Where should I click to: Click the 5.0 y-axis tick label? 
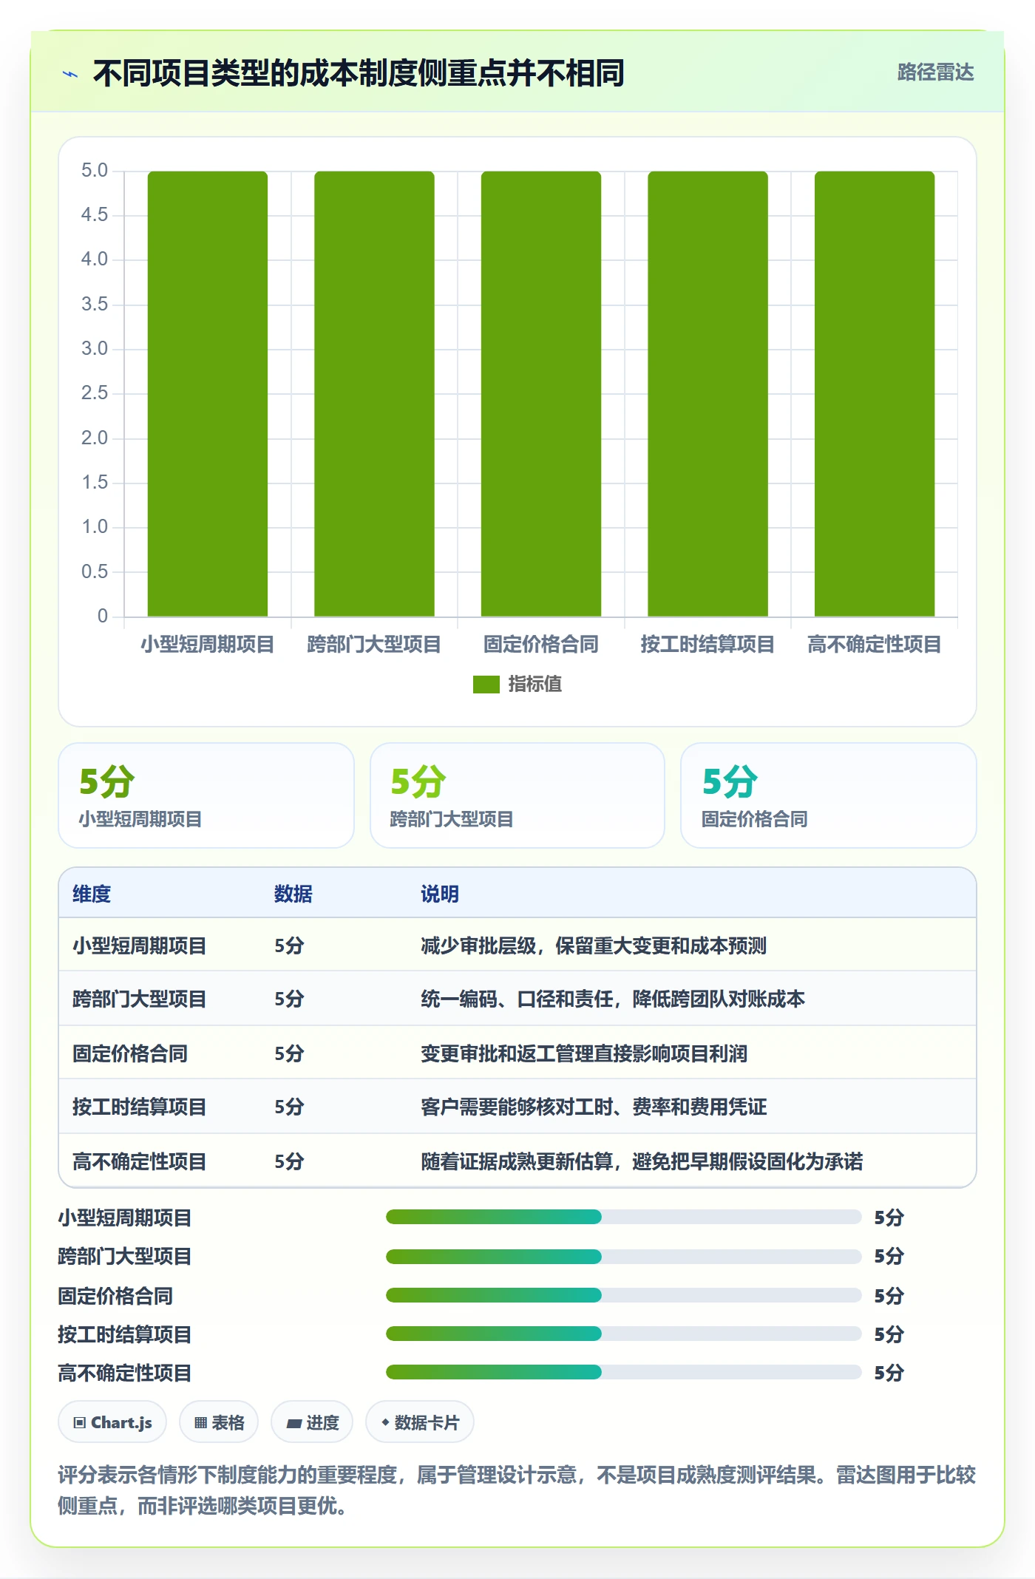pyautogui.click(x=95, y=171)
